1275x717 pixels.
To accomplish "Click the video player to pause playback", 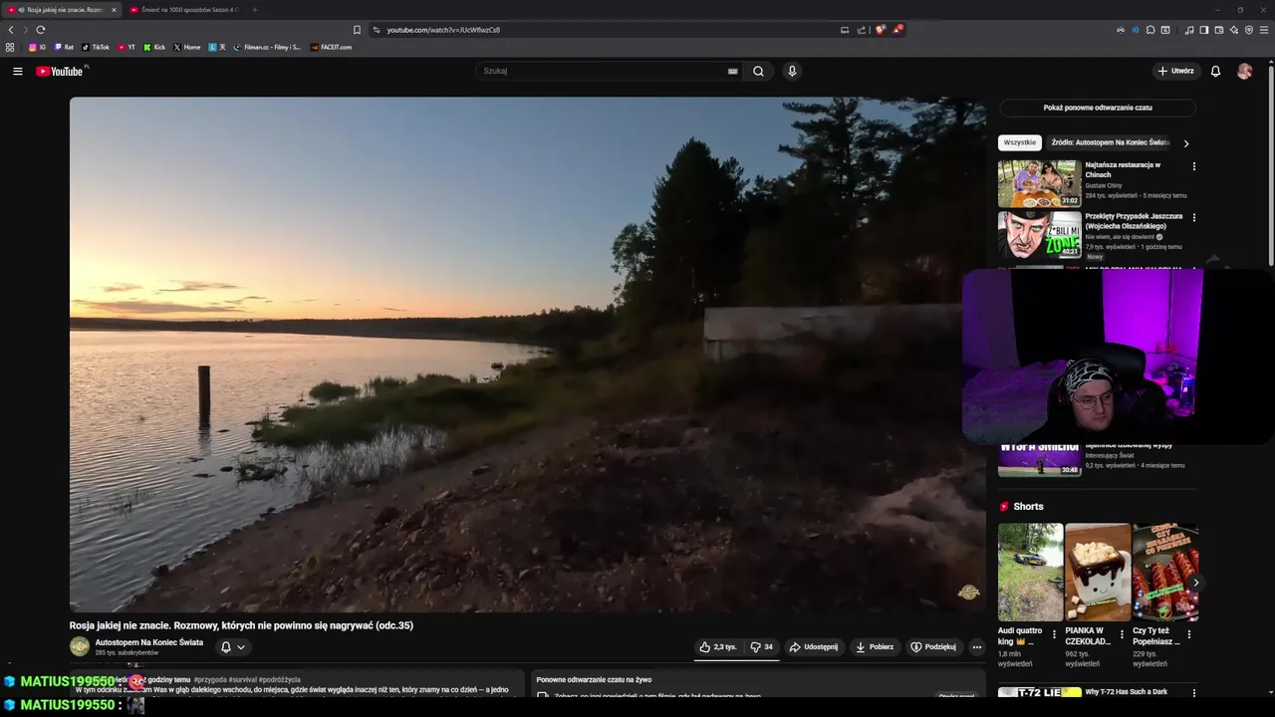I will 527,354.
